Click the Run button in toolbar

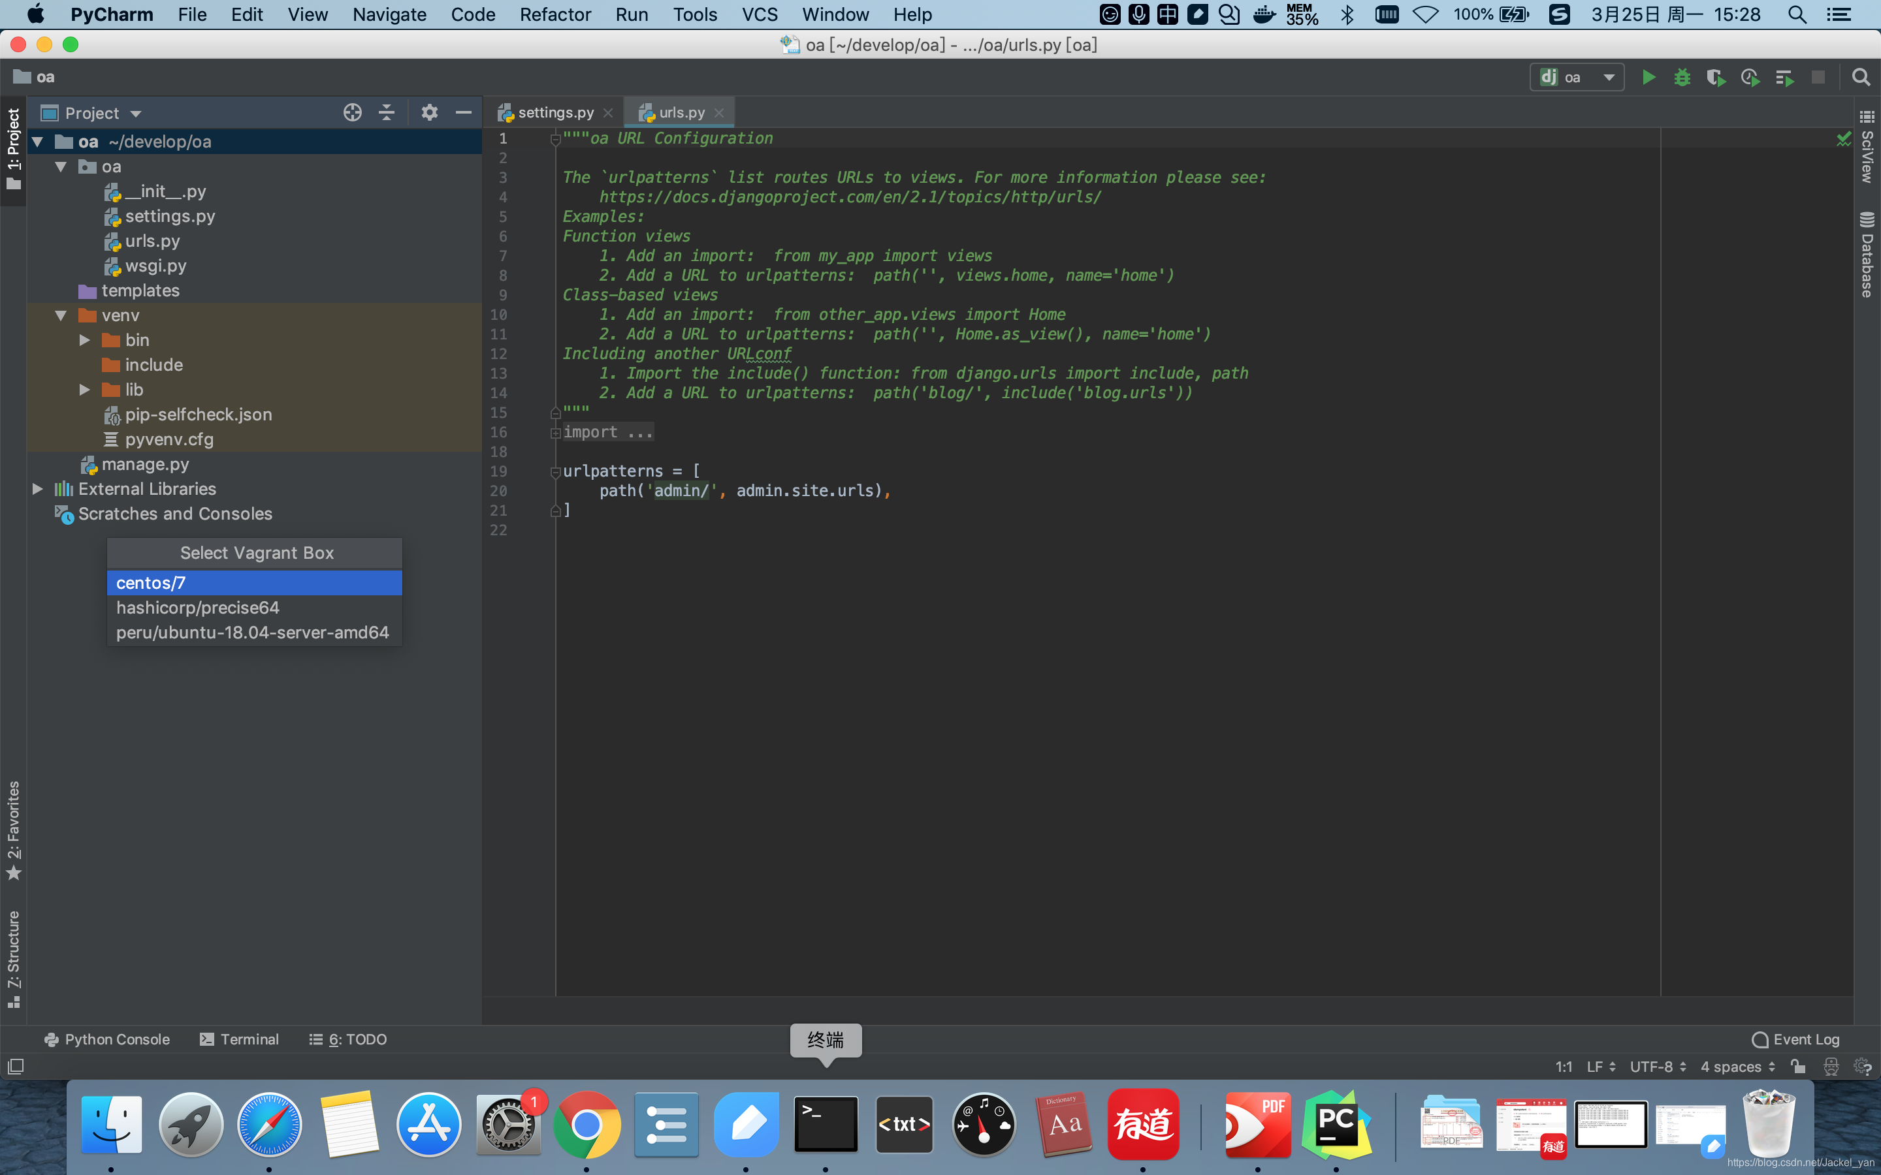1647,77
